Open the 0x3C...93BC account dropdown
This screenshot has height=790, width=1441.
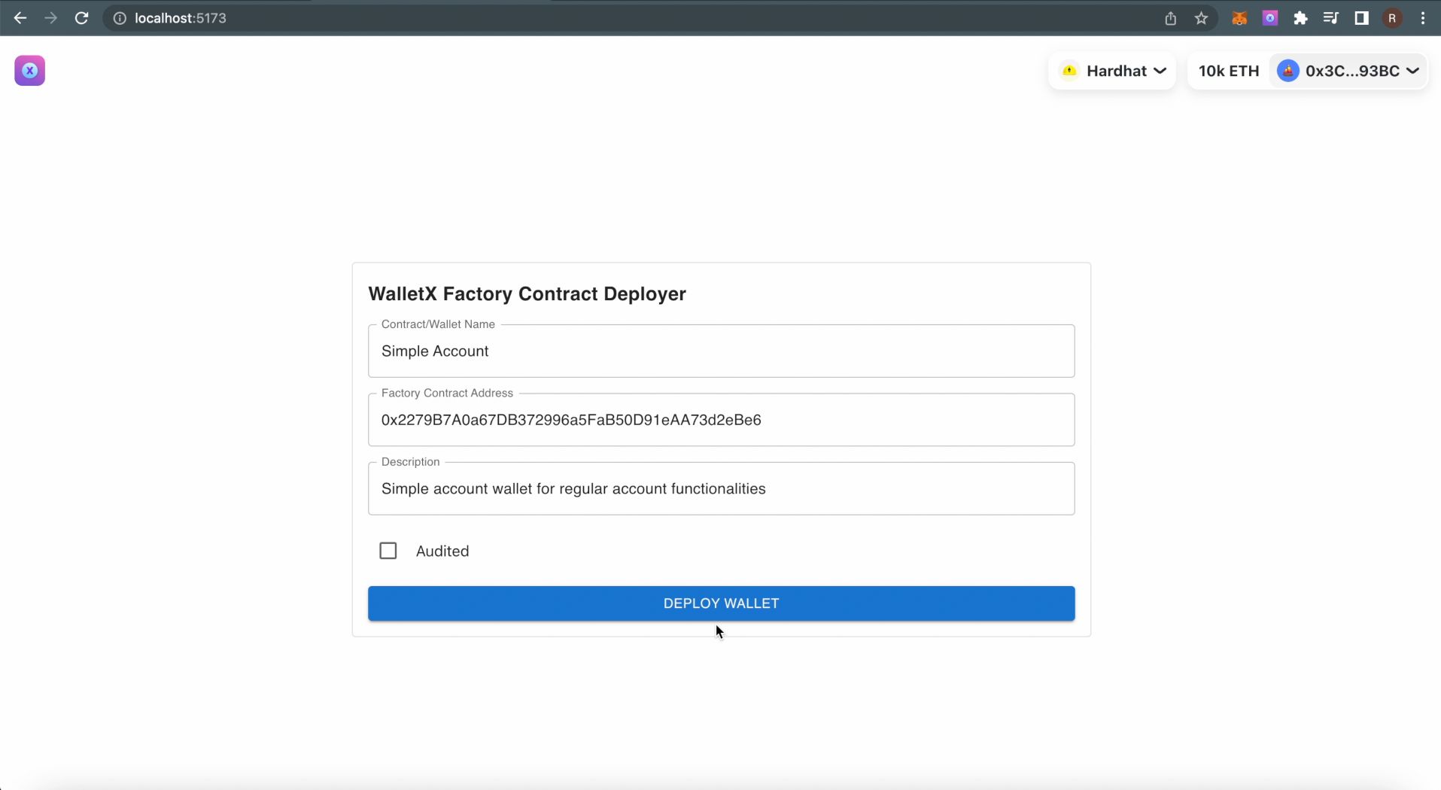click(x=1348, y=71)
